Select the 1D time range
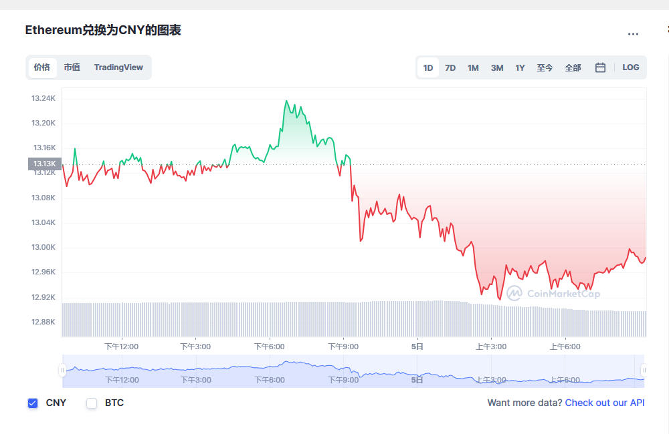This screenshot has height=434, width=669. tap(427, 67)
